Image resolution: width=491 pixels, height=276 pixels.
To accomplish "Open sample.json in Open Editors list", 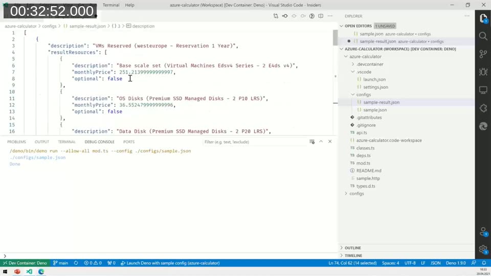I will [407, 34].
